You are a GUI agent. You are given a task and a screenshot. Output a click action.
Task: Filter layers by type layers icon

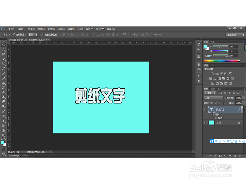(230, 93)
